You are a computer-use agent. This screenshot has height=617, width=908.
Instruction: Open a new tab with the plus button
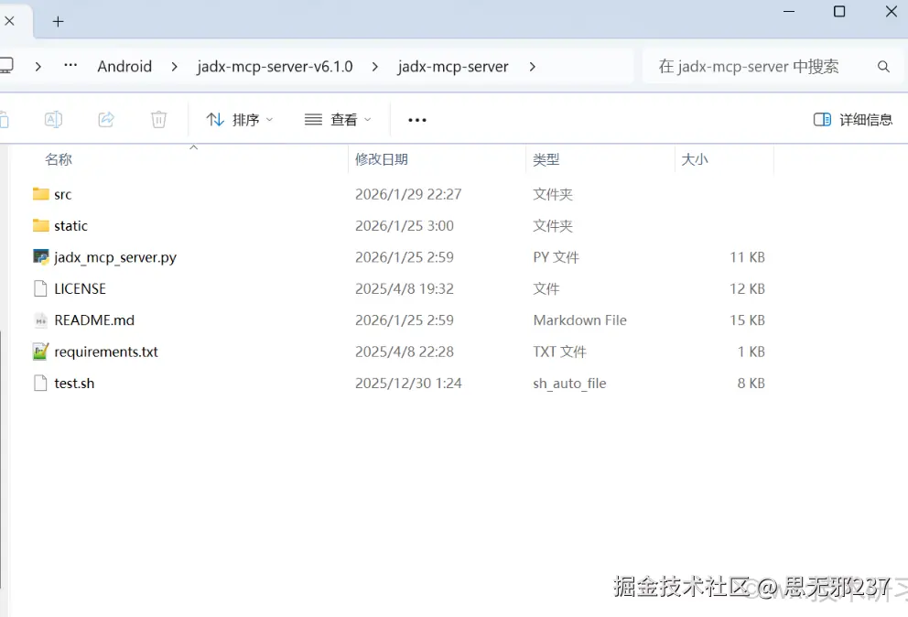click(58, 20)
